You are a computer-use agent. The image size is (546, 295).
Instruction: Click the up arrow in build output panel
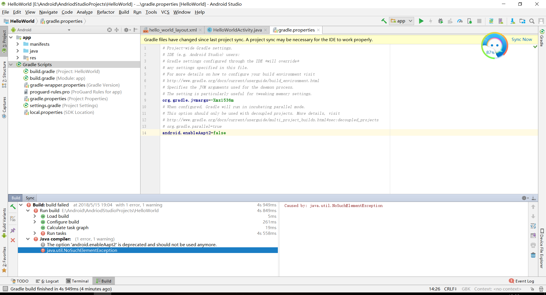(x=533, y=207)
